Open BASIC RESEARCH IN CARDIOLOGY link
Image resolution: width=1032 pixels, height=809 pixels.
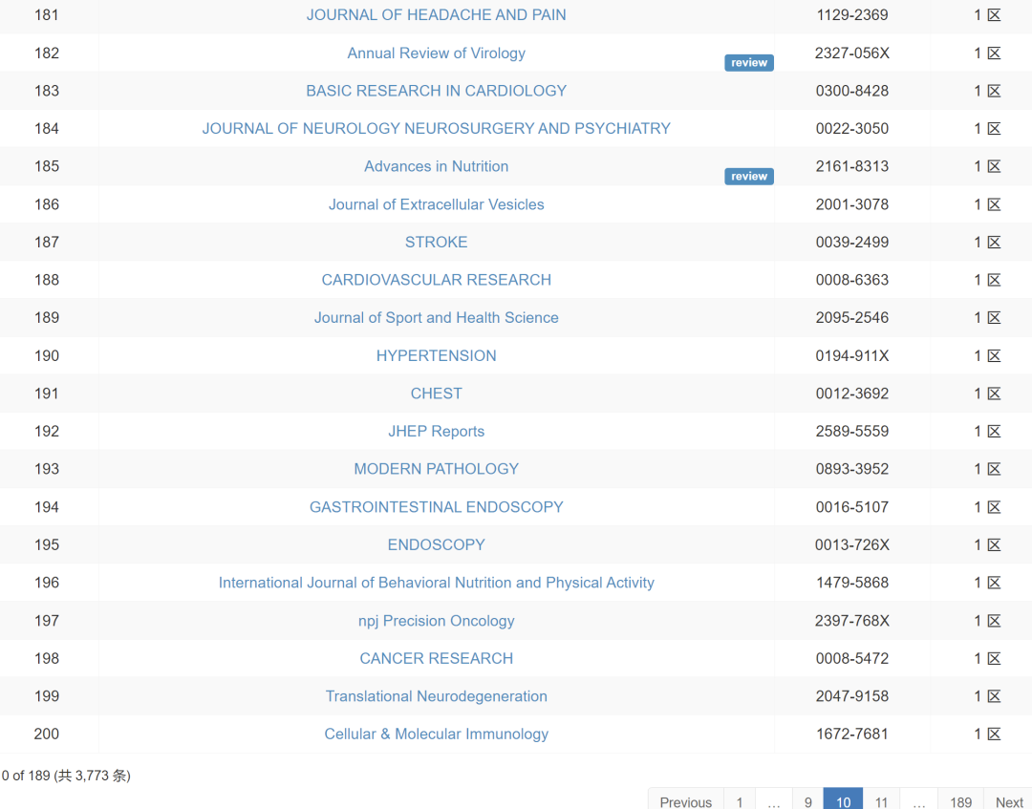point(436,91)
